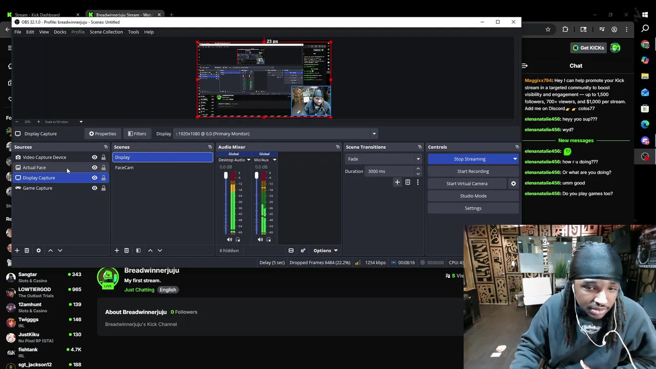Move selected scene down
The width and height of the screenshot is (656, 369).
[x=160, y=251]
